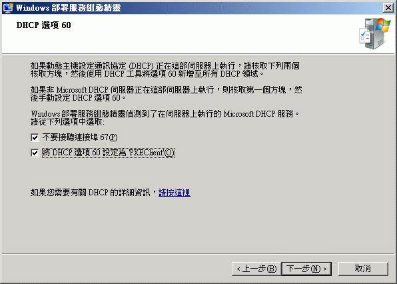Click the server wizard icon in header

click(375, 34)
